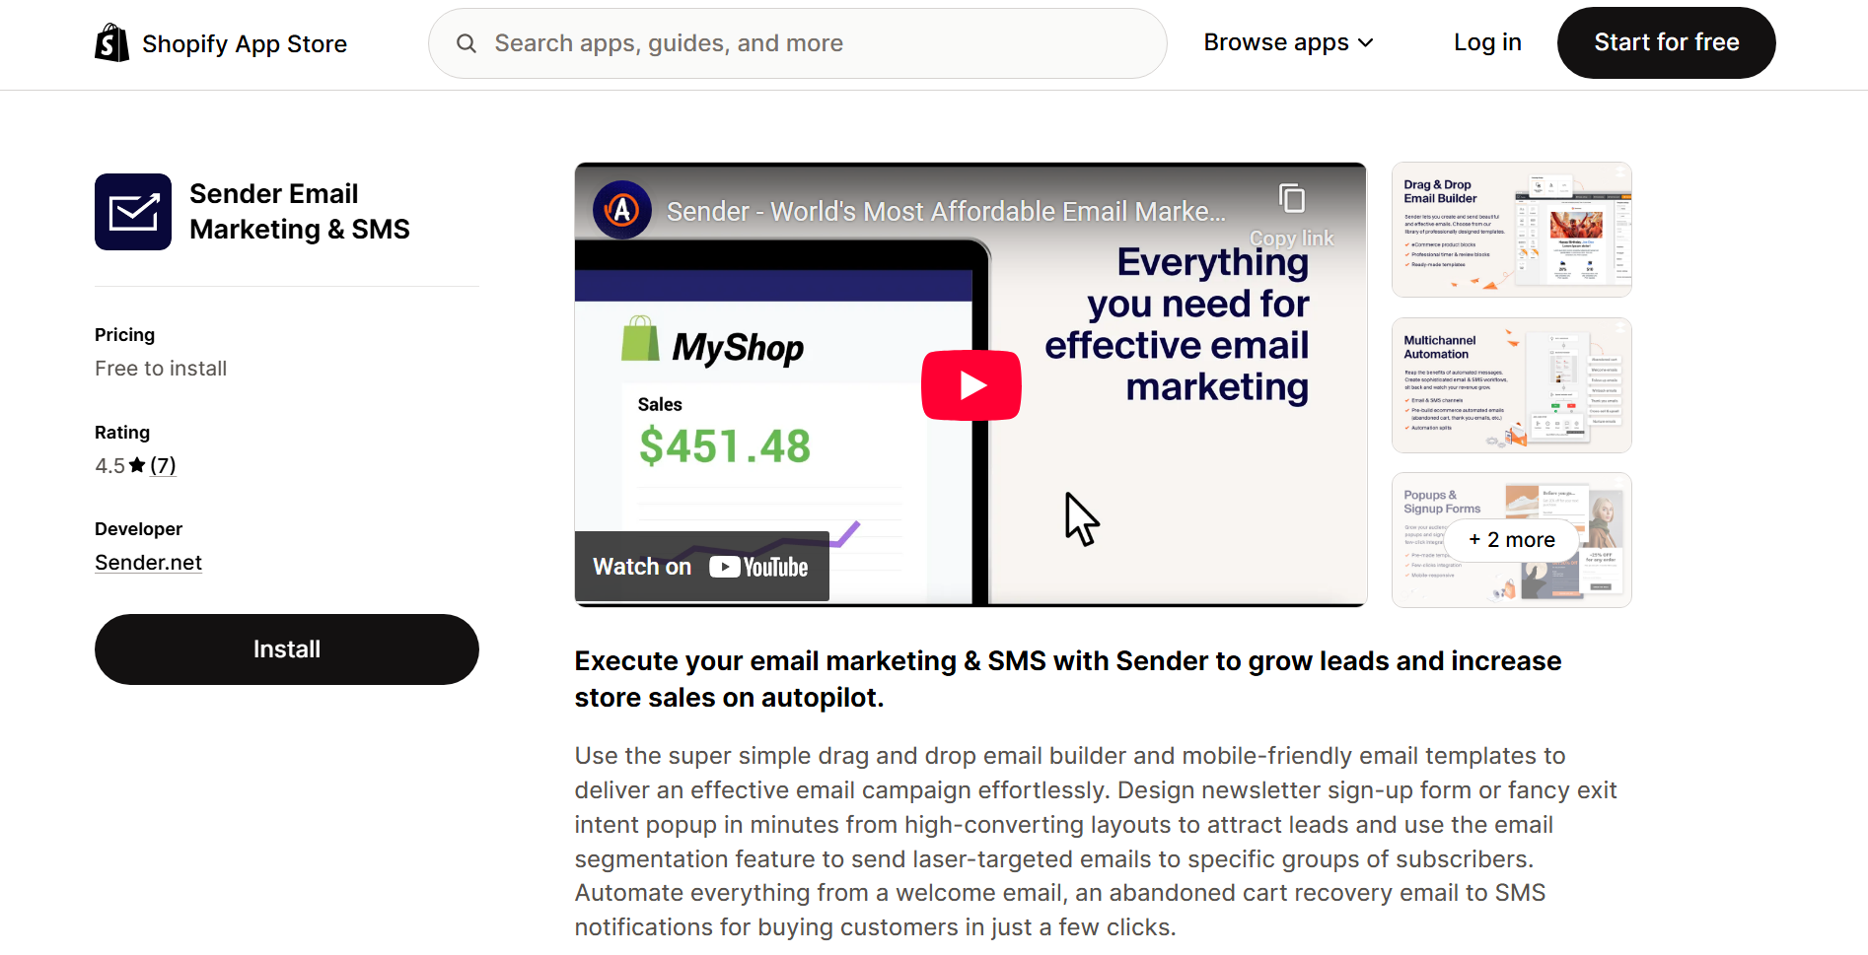Install the Sender Email Marketing app
Image resolution: width=1868 pixels, height=955 pixels.
click(286, 648)
